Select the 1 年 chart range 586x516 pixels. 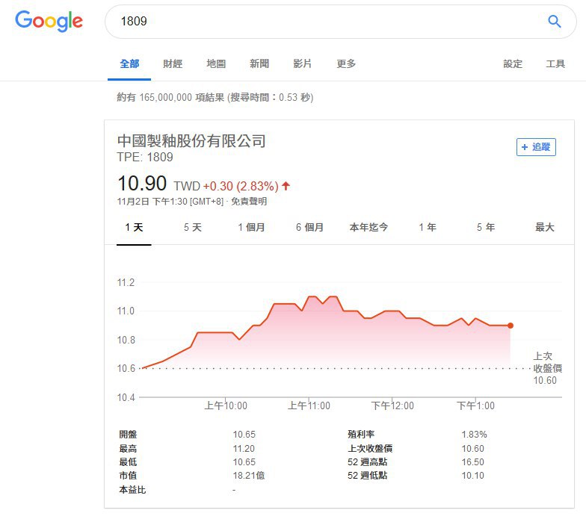point(428,227)
